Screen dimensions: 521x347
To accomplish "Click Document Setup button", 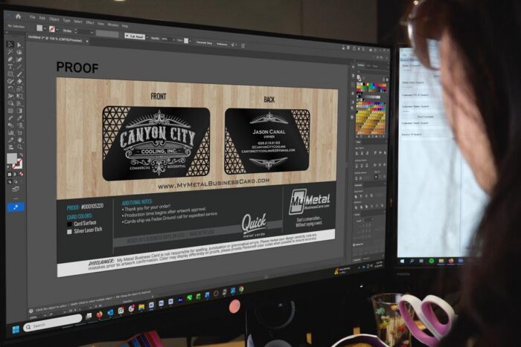I will [x=204, y=42].
